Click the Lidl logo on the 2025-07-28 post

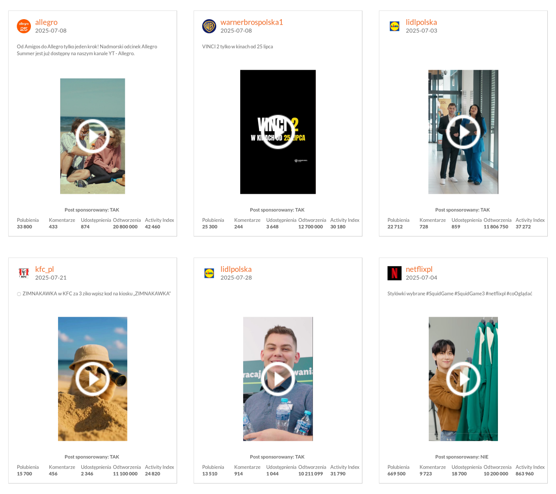click(209, 273)
